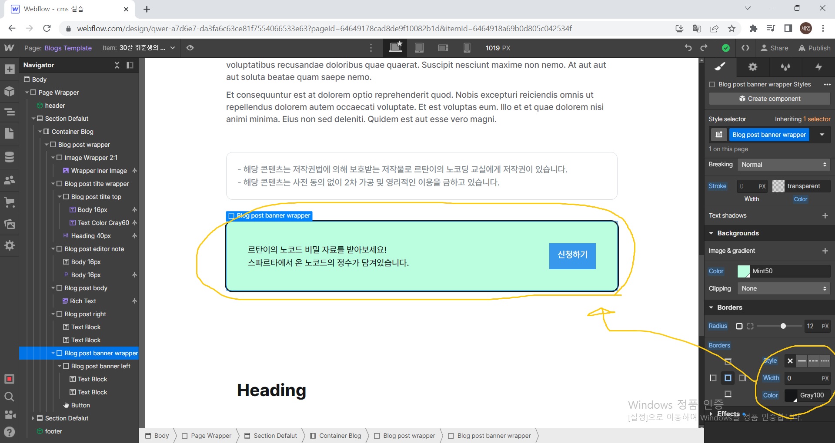Set border style to none (X)
The height and width of the screenshot is (443, 835).
790,360
